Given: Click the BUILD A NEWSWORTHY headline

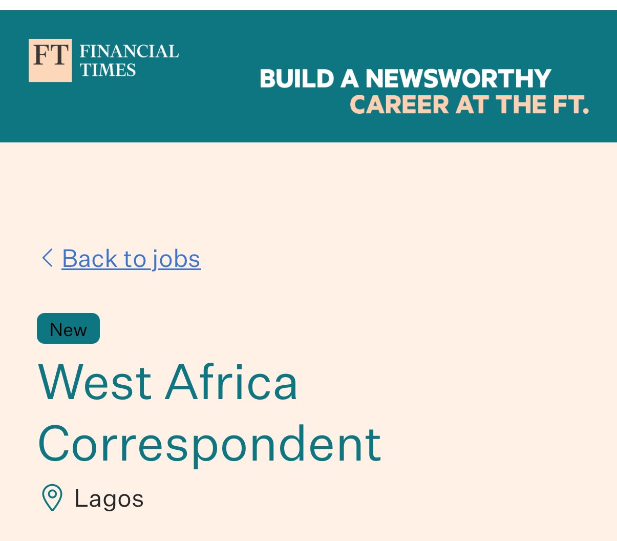Looking at the screenshot, I should click(x=405, y=79).
